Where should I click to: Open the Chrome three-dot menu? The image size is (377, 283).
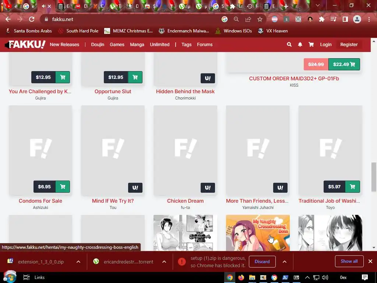click(x=369, y=19)
